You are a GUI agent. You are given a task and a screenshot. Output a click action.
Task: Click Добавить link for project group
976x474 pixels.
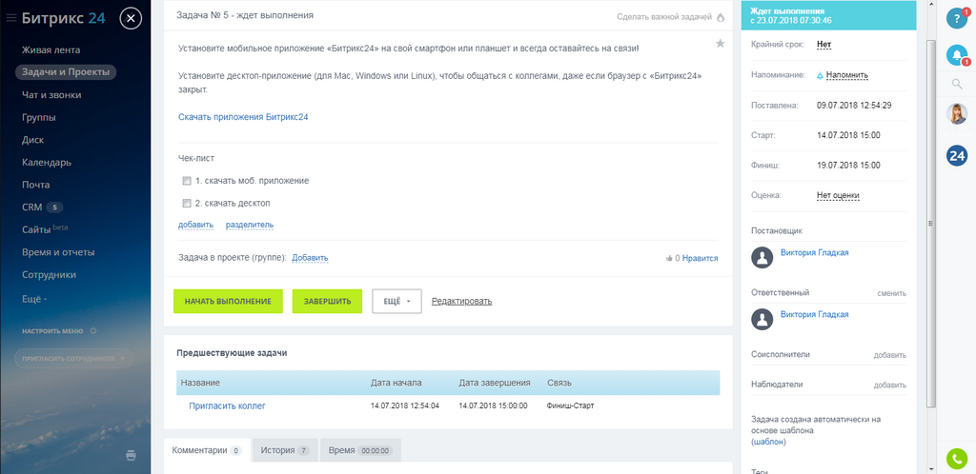[310, 258]
